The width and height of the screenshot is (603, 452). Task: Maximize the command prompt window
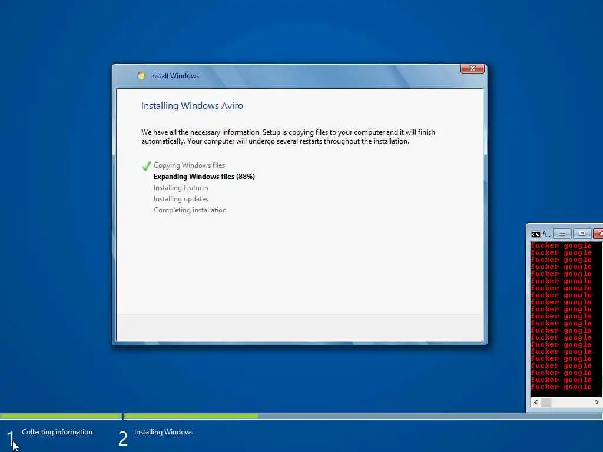582,233
